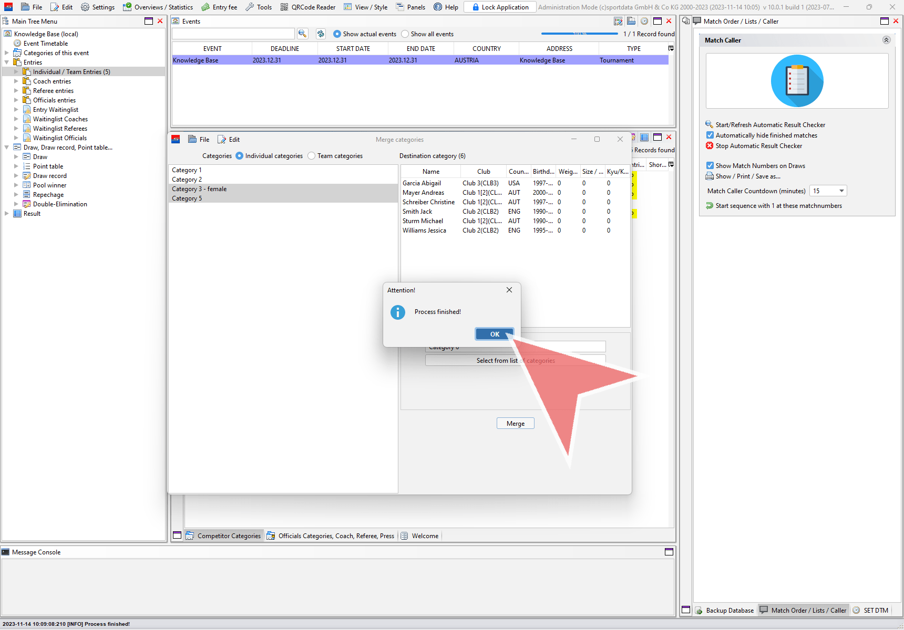Click the search magnifier icon in Events panel
Screen dimensions: 904x630
click(x=302, y=34)
